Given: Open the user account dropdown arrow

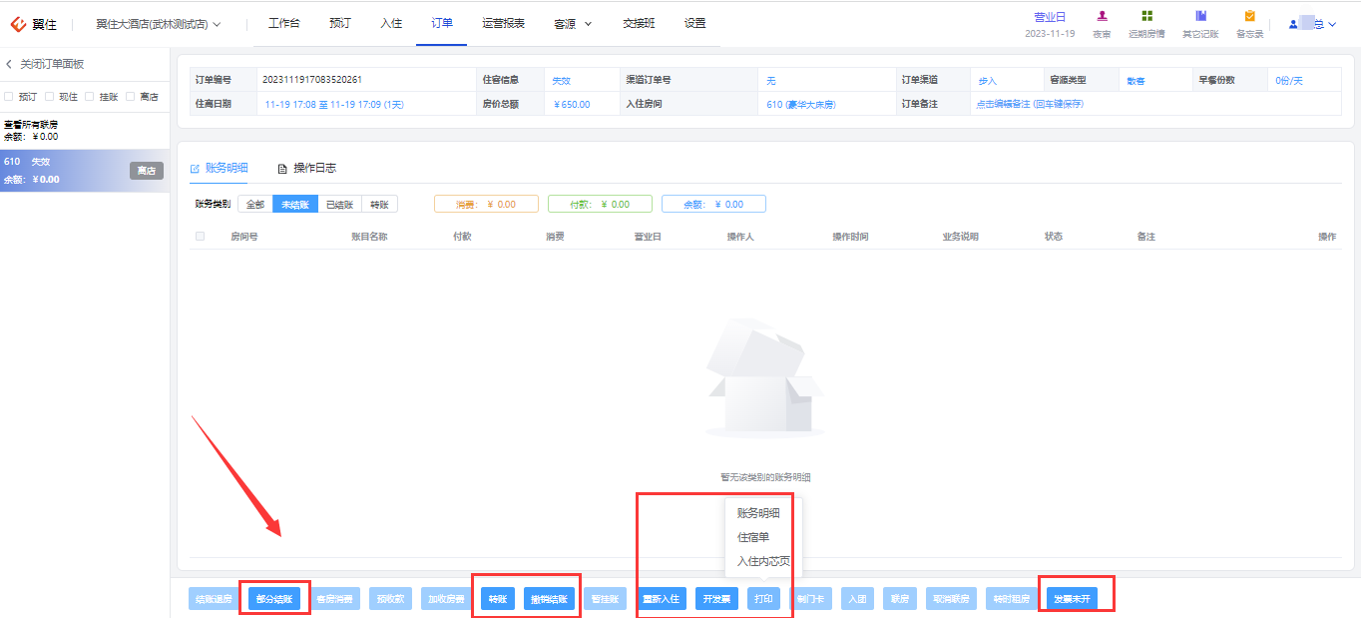Looking at the screenshot, I should pos(1332,24).
